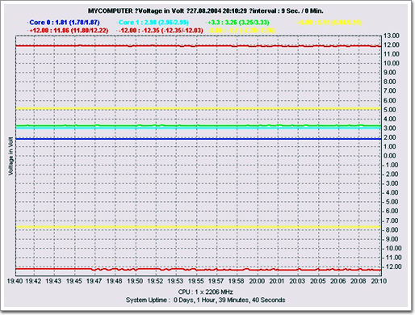Image resolution: width=415 pixels, height=315 pixels.
Task: Select the 19:58 time label
Action: click(237, 281)
